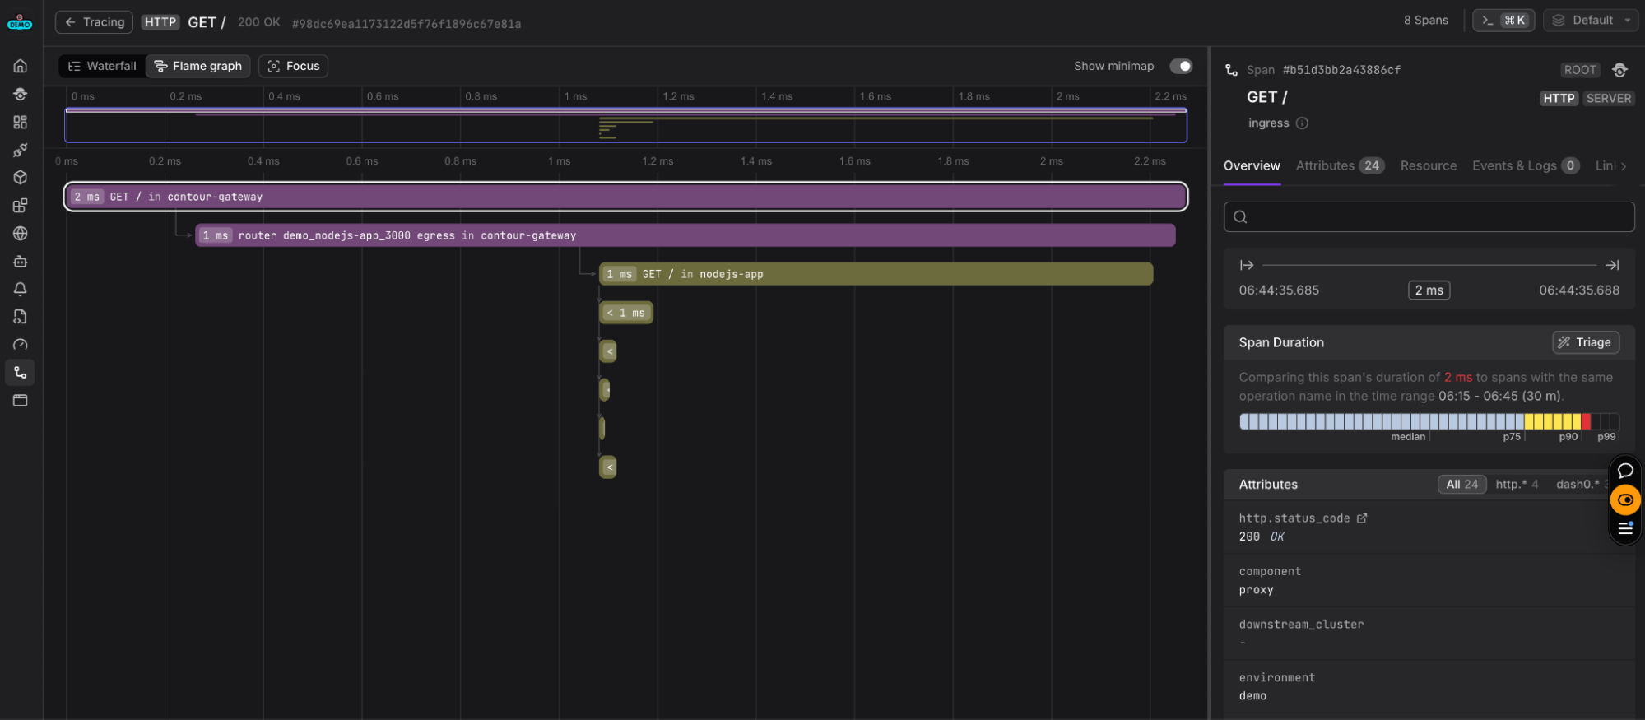Image resolution: width=1645 pixels, height=720 pixels.
Task: Click the SERVER badge
Action: (x=1608, y=99)
